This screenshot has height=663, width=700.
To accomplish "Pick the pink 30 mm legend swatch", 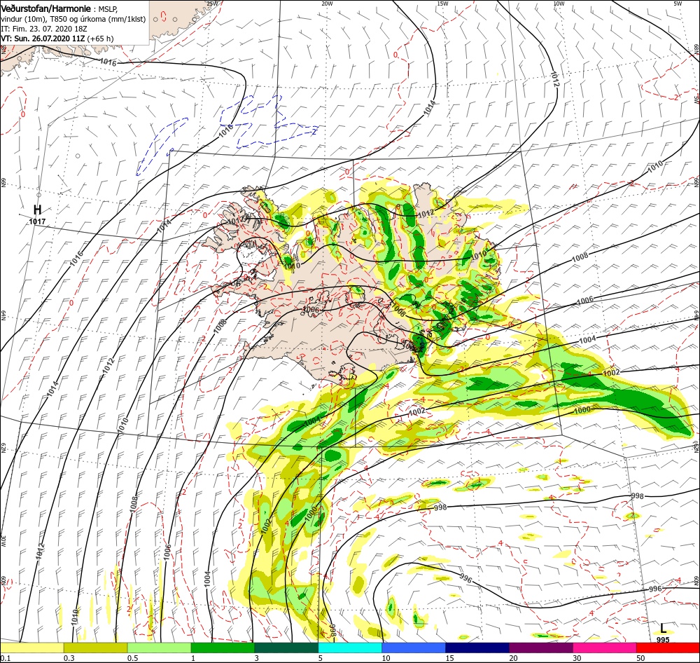I will pos(605,648).
